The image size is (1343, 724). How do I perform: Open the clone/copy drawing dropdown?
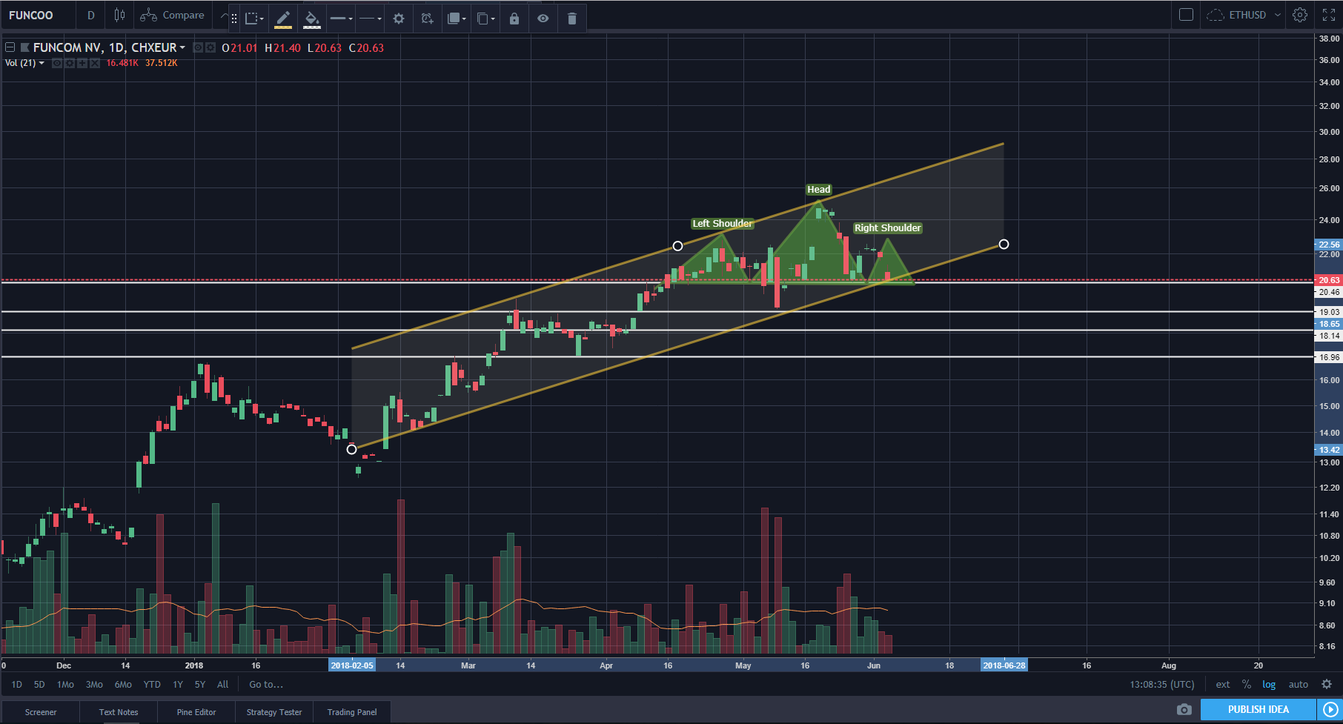(485, 19)
